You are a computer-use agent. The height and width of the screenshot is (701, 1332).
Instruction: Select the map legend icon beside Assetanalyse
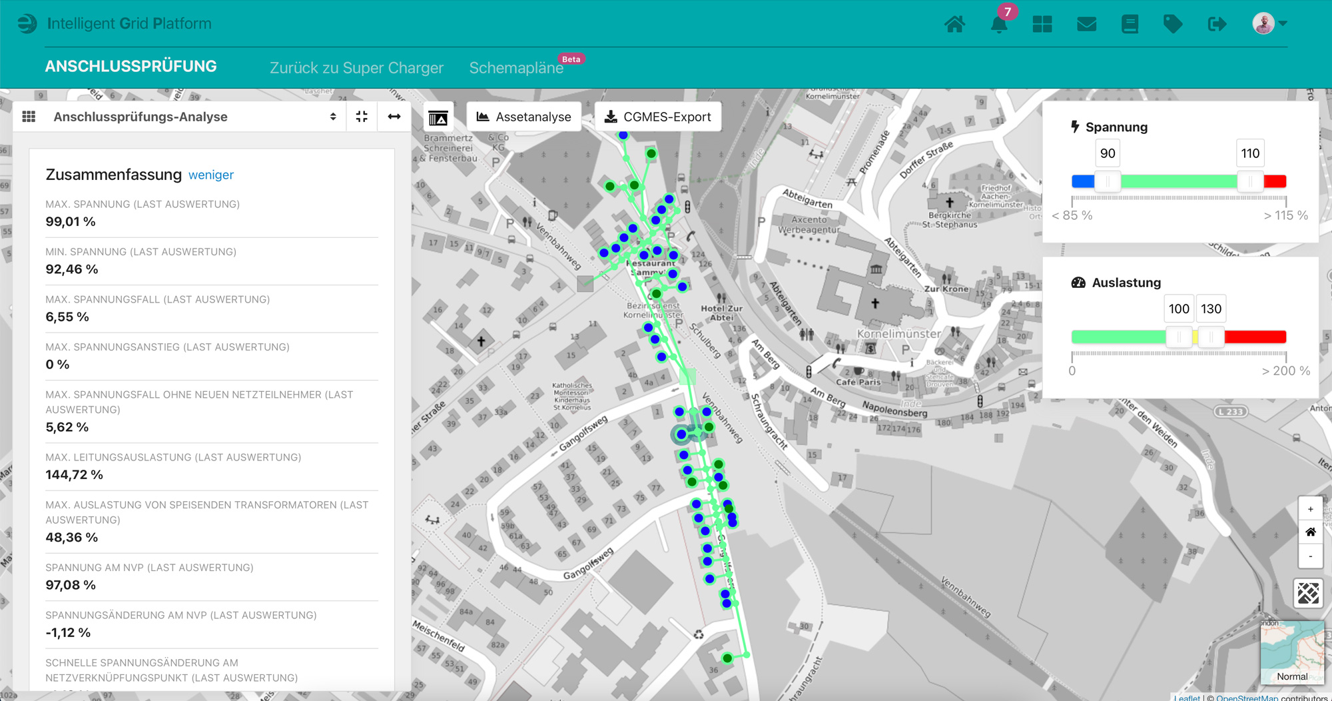point(439,117)
